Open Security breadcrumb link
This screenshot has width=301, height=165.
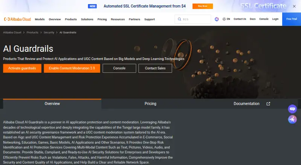49,33
